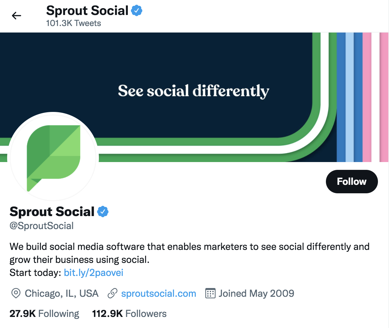This screenshot has height=328, width=389.
Task: Click the 101.3K Tweets count label
Action: tap(74, 23)
